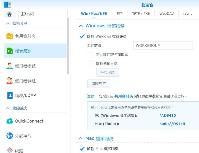Uncheck 啟動 Windows 檔案服務 checkbox
This screenshot has height=153, width=199.
coord(82,36)
